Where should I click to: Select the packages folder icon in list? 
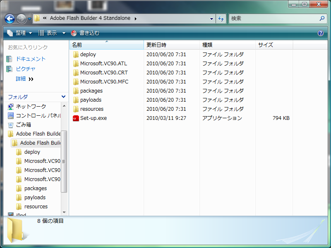coord(76,91)
